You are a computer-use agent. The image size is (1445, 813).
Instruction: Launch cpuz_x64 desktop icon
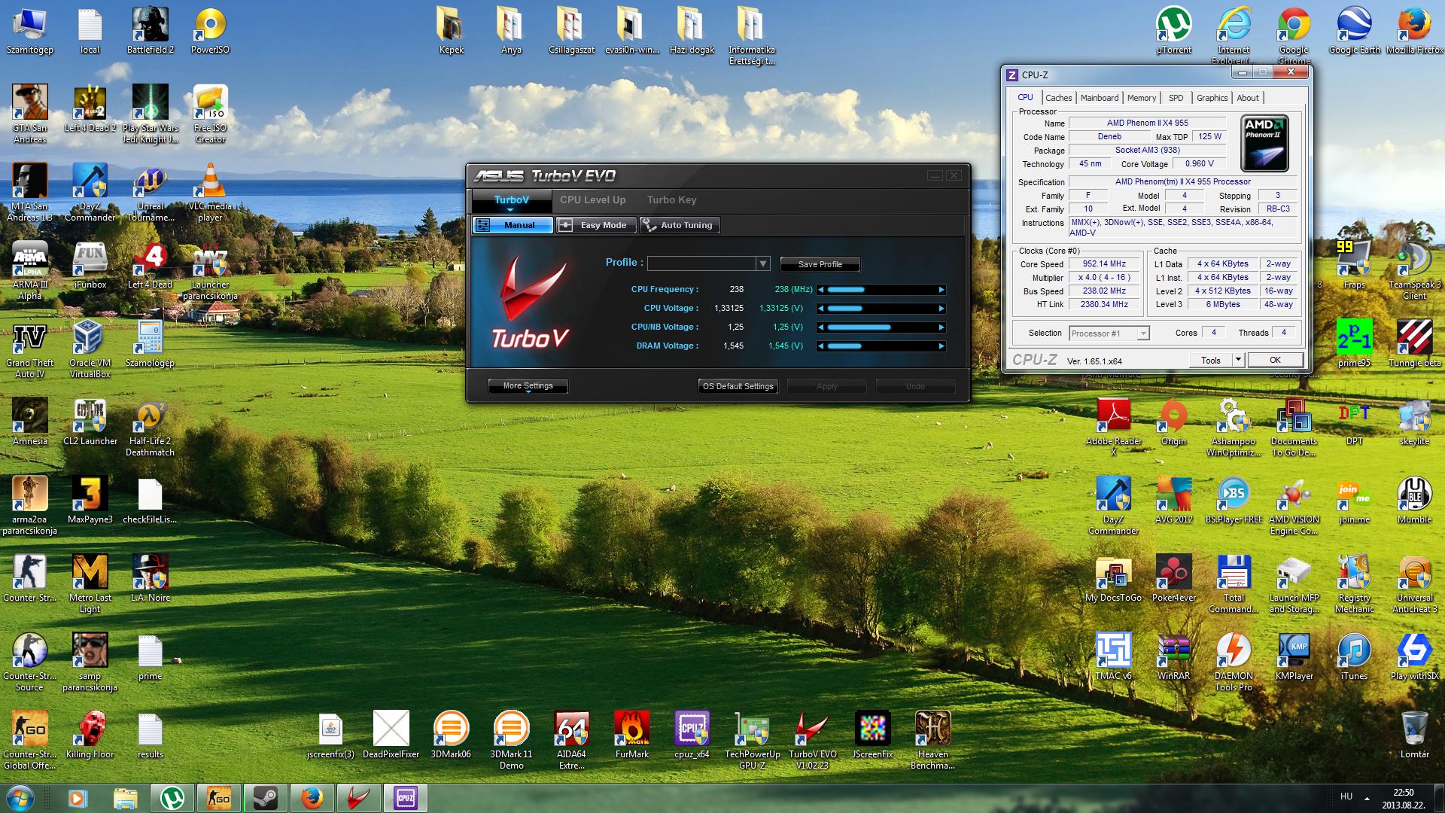click(x=692, y=735)
